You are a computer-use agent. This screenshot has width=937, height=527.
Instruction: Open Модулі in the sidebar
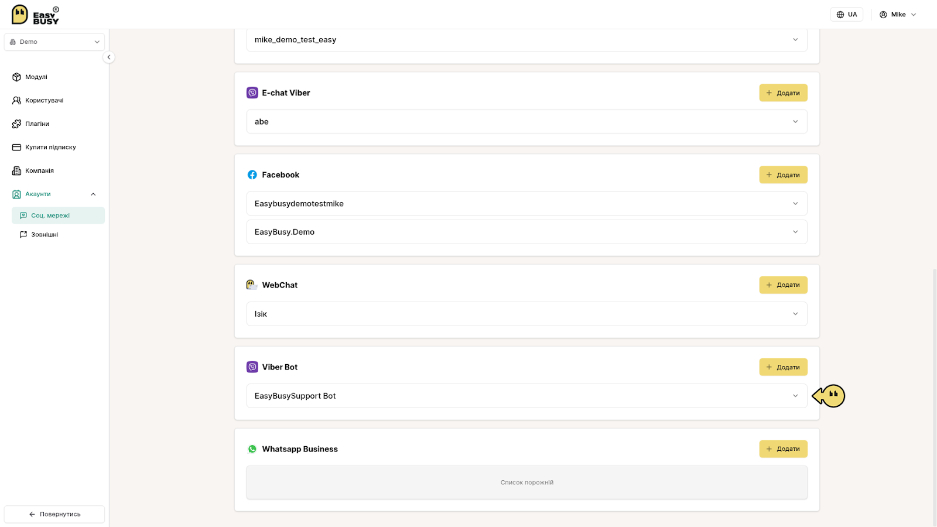click(36, 77)
